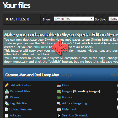Open Add a change log link
Viewport: 118px width, 118px height.
point(74,103)
